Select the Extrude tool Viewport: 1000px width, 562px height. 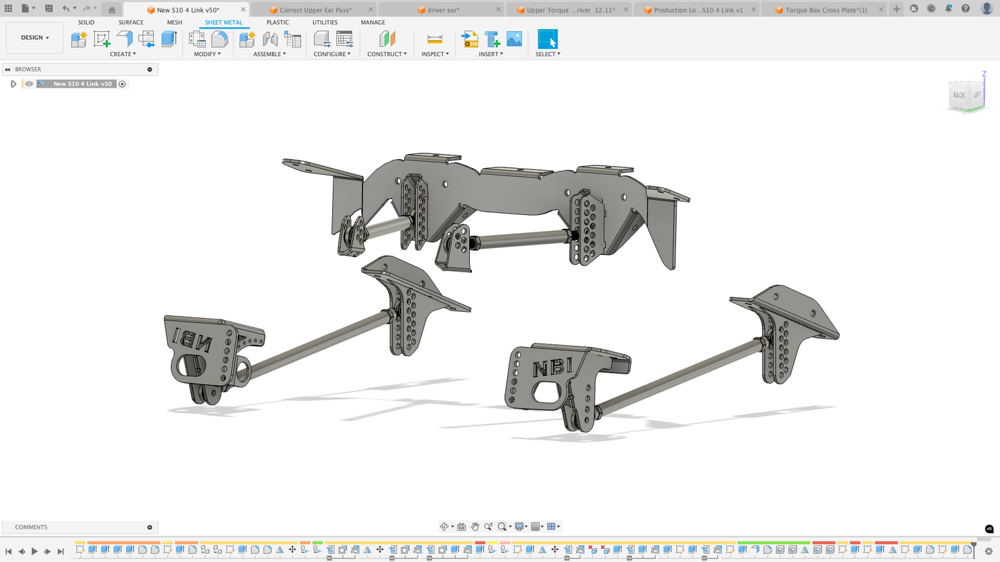(x=169, y=39)
